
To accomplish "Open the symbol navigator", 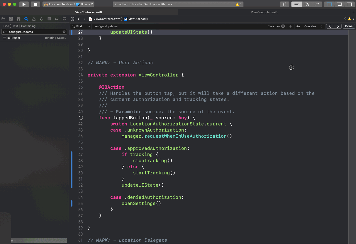I will [x=19, y=19].
